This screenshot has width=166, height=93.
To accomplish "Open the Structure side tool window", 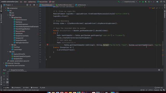I will pyautogui.click(x=1, y=19).
